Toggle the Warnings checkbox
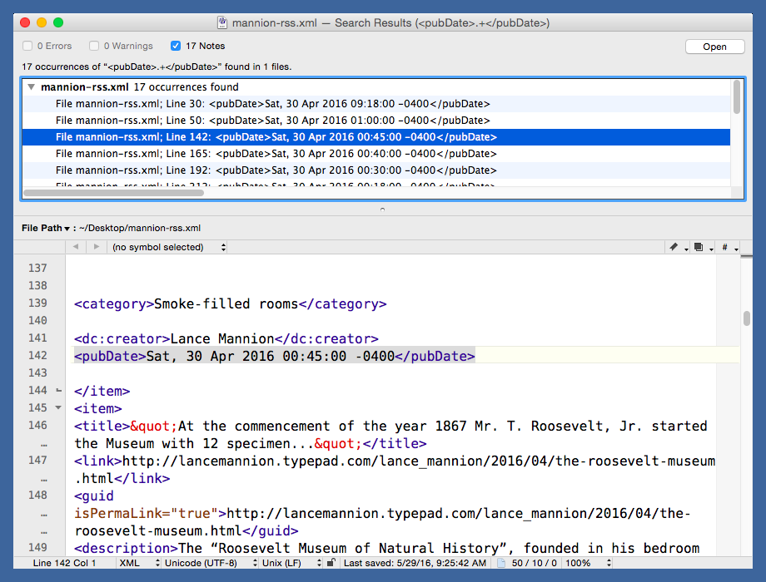 click(95, 46)
